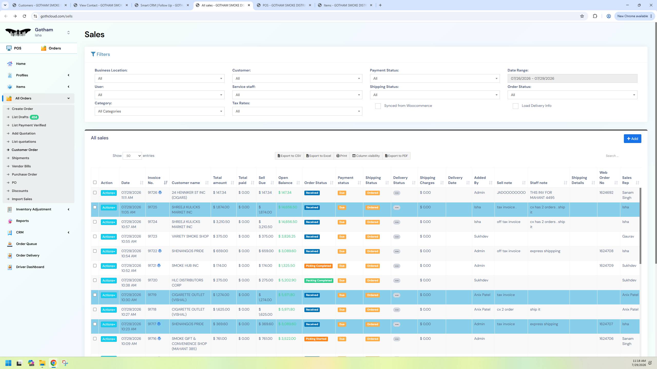The image size is (657, 369).
Task: Click the Date Range input field
Action: tap(572, 78)
